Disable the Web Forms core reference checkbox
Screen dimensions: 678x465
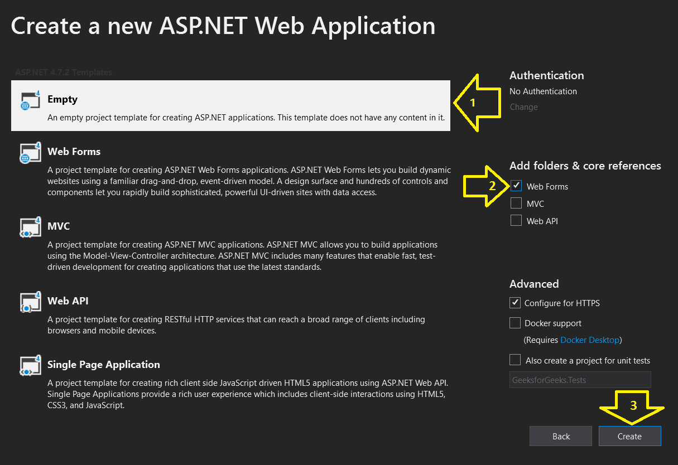[516, 186]
